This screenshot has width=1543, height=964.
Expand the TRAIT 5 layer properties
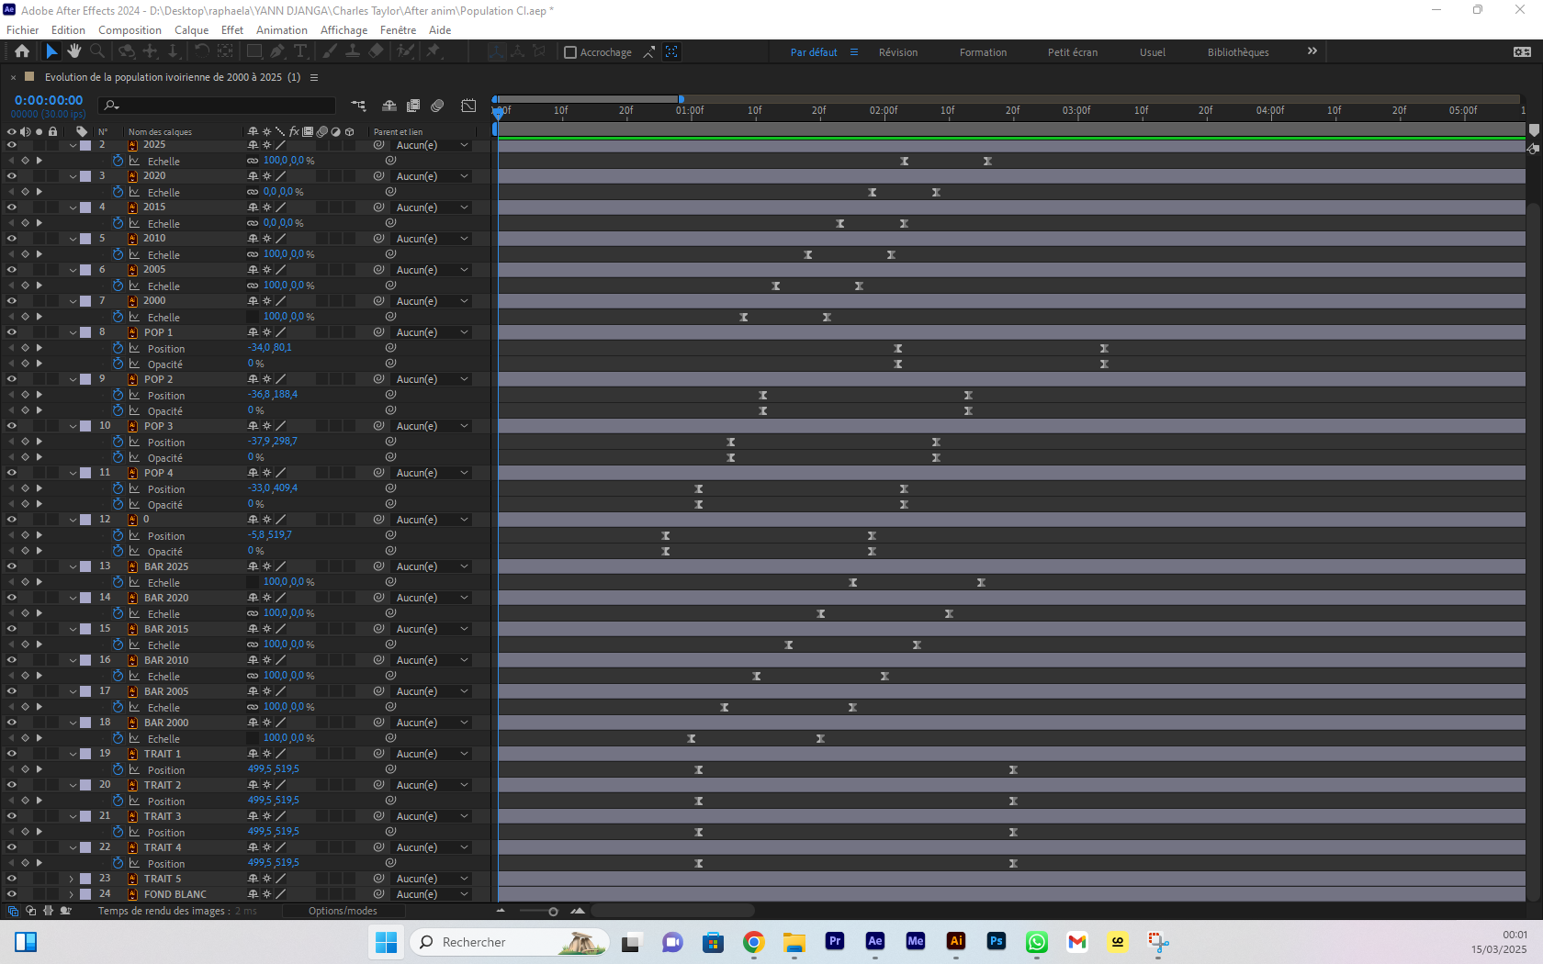[72, 879]
